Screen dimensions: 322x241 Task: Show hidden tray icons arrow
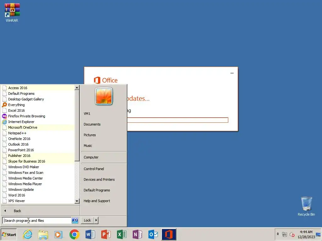[x=278, y=234]
